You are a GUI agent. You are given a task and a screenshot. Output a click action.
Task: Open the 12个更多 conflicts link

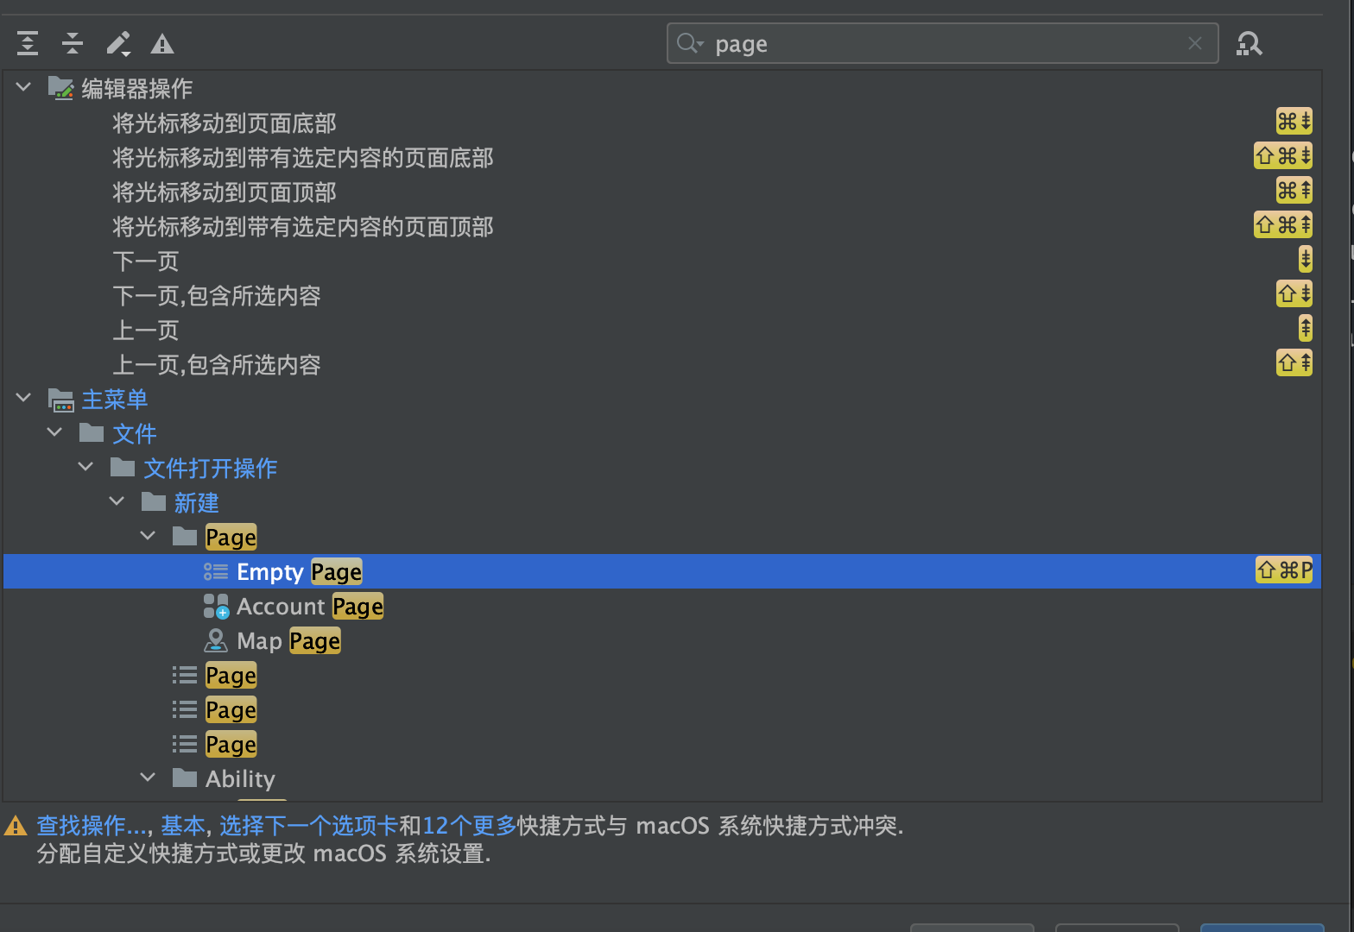(469, 826)
